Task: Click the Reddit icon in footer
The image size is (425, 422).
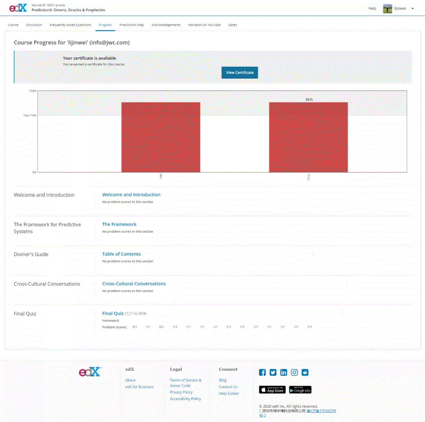Action: coord(305,372)
